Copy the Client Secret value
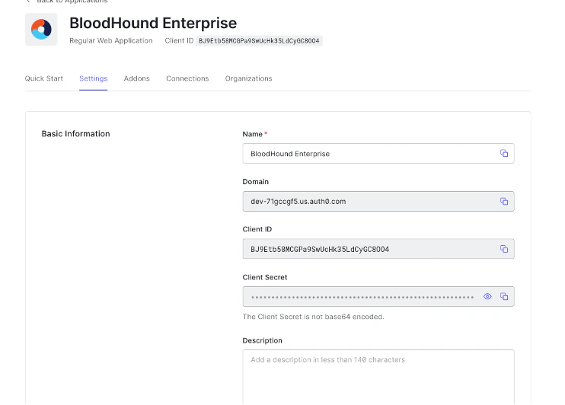The image size is (565, 405). click(503, 297)
